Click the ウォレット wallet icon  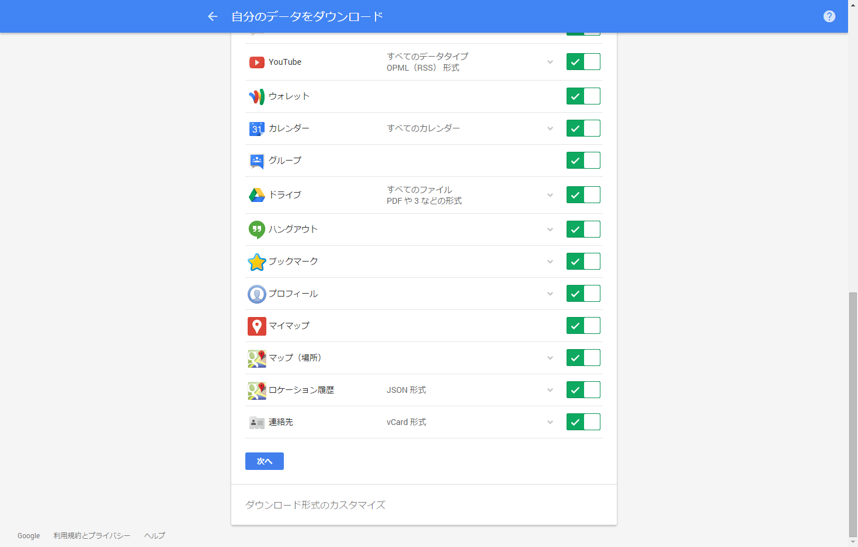click(x=257, y=96)
